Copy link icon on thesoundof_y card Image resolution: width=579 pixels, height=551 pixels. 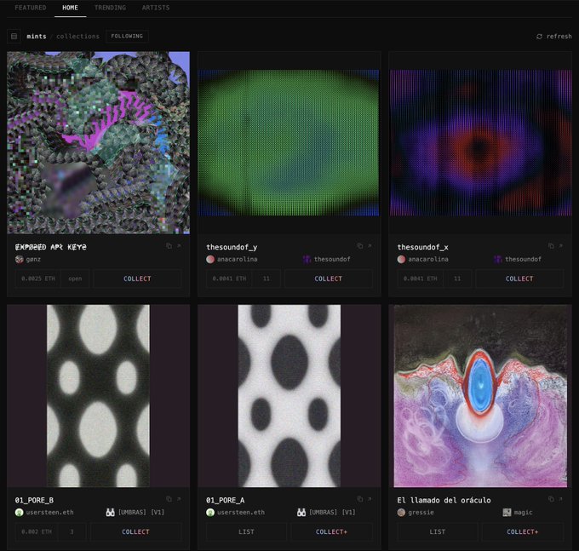point(360,246)
